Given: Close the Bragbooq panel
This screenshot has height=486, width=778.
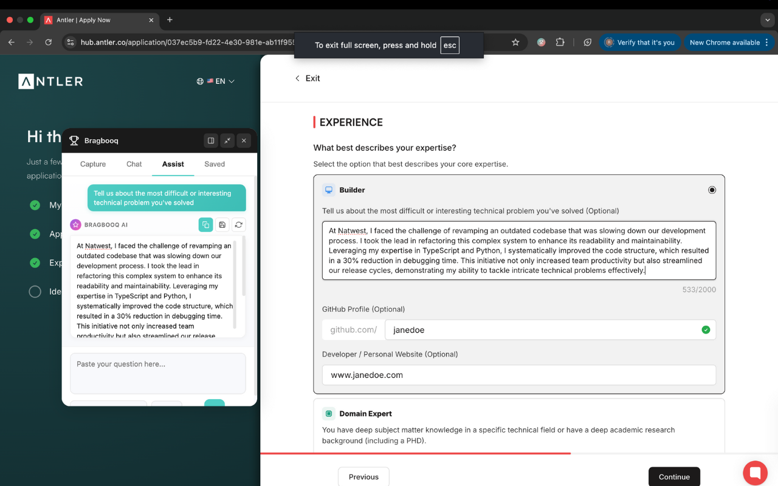Looking at the screenshot, I should coord(244,140).
